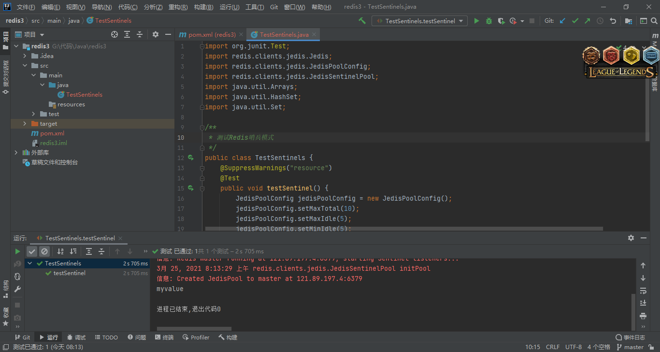This screenshot has width=660, height=352.
Task: Click the Git commit checkmark icon
Action: point(575,21)
